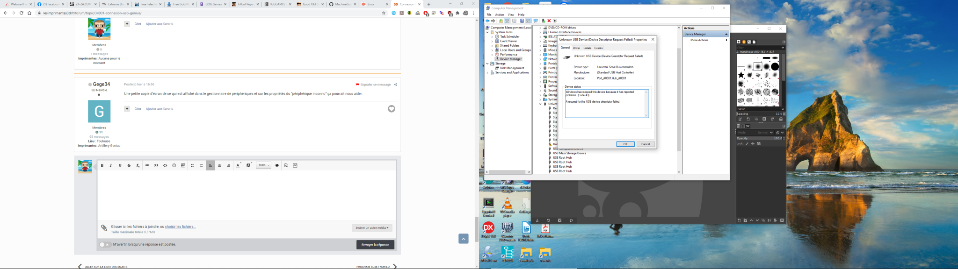
Task: Click the spoiler eye icon in editor
Action: (277, 165)
